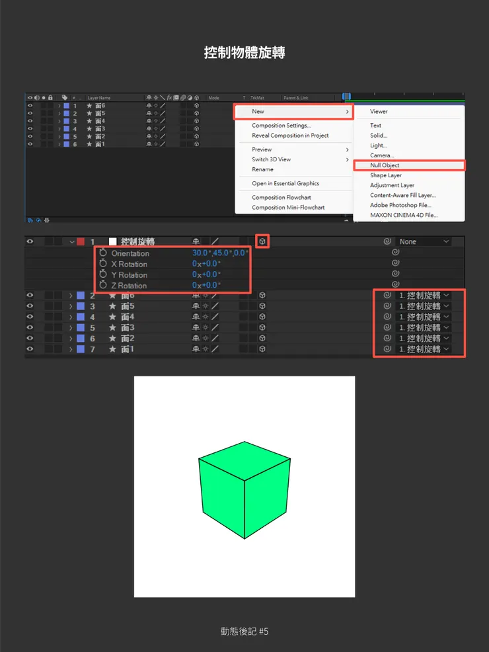Screen dimensions: 489x652
Task: Click Open in Essential Graphics
Action: click(285, 183)
